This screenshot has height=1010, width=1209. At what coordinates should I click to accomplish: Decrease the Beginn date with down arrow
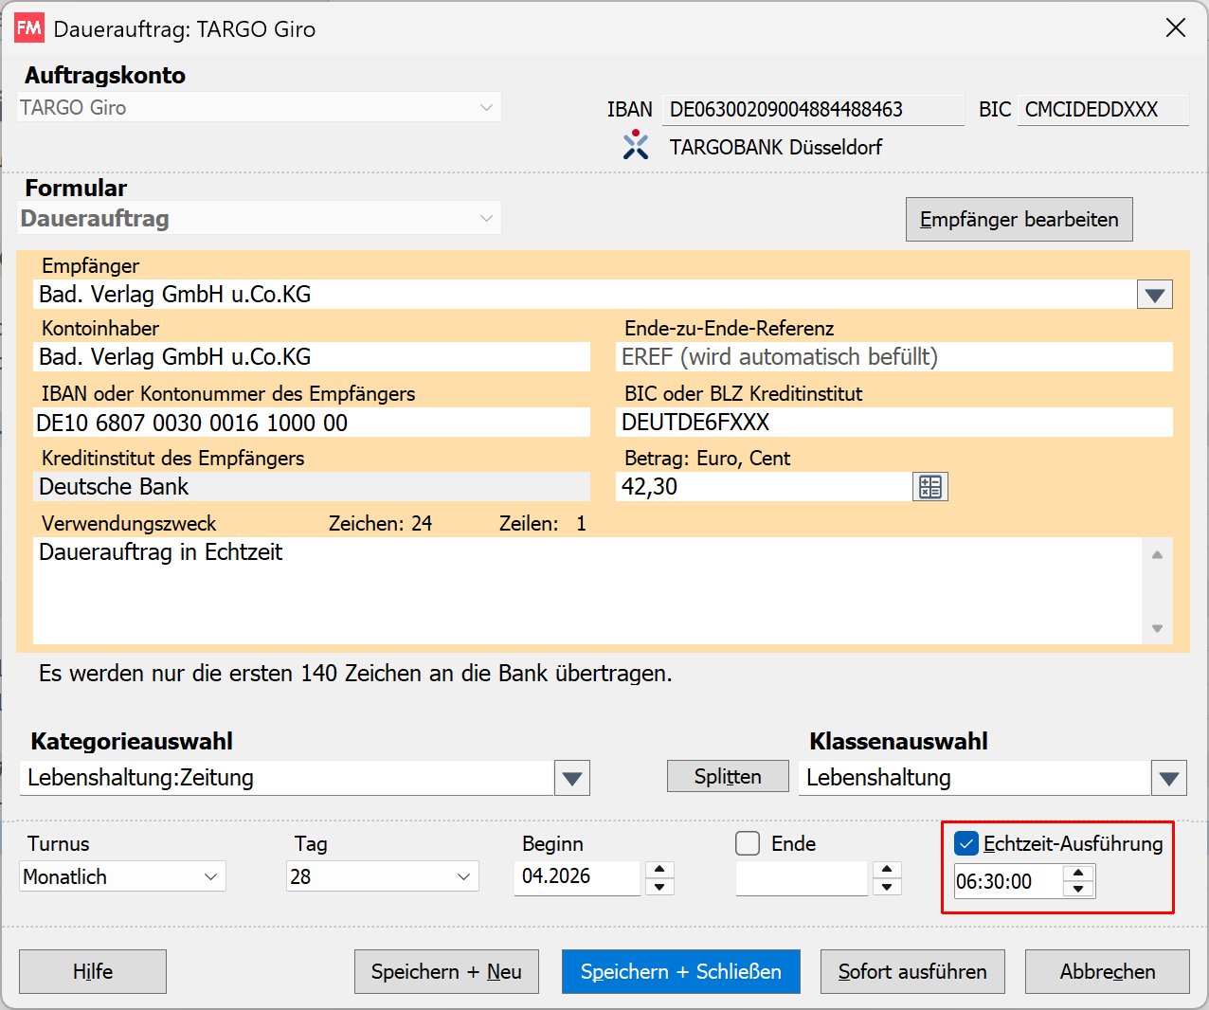[659, 887]
